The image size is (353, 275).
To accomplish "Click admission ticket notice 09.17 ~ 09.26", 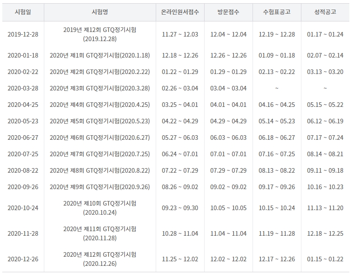I will [x=277, y=187].
